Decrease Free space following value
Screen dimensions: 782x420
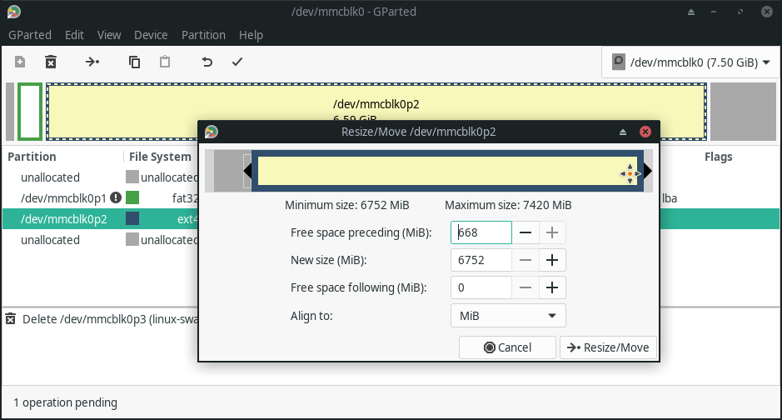point(525,287)
